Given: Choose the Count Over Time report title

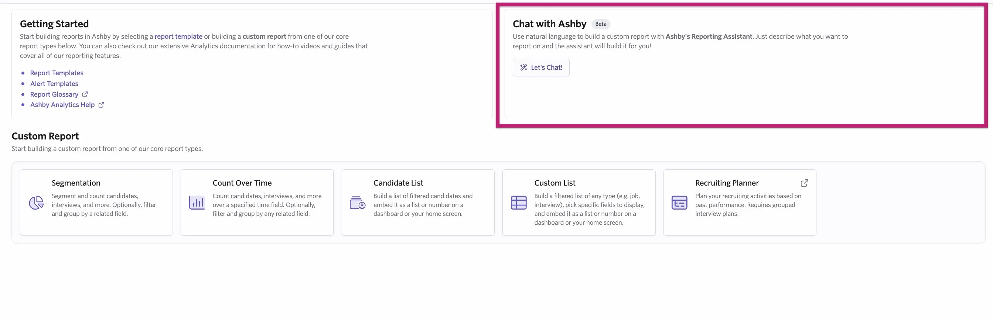Looking at the screenshot, I should pos(242,183).
